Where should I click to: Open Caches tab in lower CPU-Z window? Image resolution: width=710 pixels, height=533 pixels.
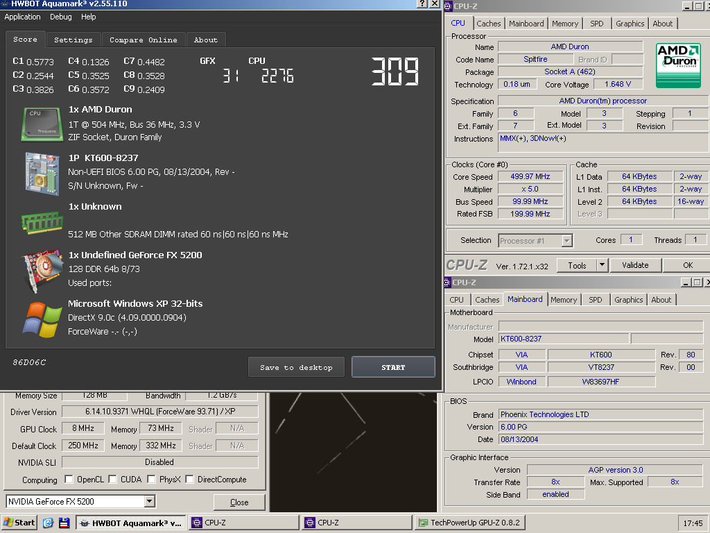pos(487,300)
